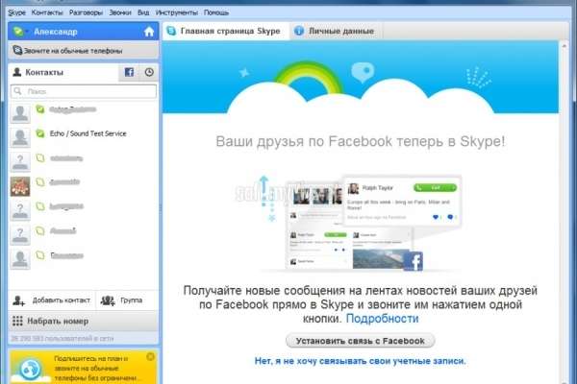Click the vertical scrollbar of the main pane

coord(564,213)
